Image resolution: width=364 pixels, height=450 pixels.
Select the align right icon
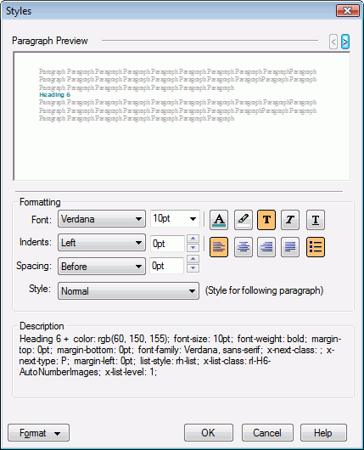pos(266,247)
